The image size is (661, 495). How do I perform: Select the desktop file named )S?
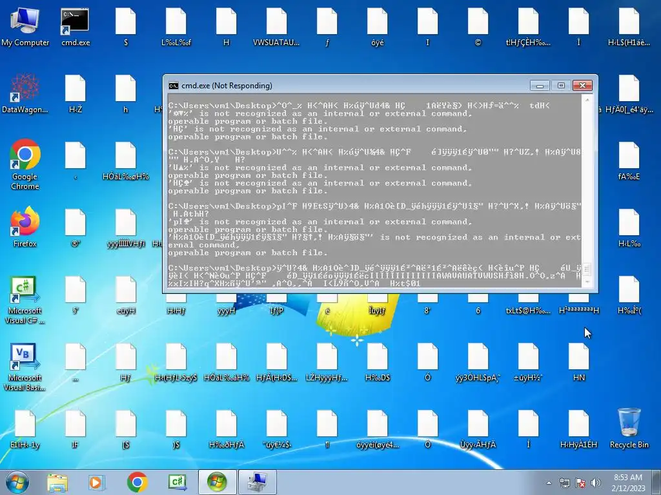176,429
